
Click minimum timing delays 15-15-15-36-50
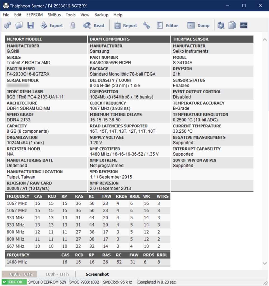[105, 120]
